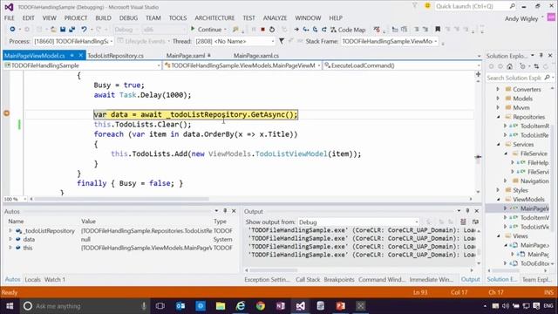Expand the _todoListRepository row in Autos
The image size is (558, 314).
(10, 230)
